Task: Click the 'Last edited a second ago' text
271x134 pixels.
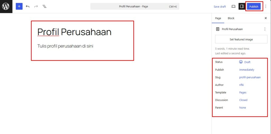Action: (231, 53)
